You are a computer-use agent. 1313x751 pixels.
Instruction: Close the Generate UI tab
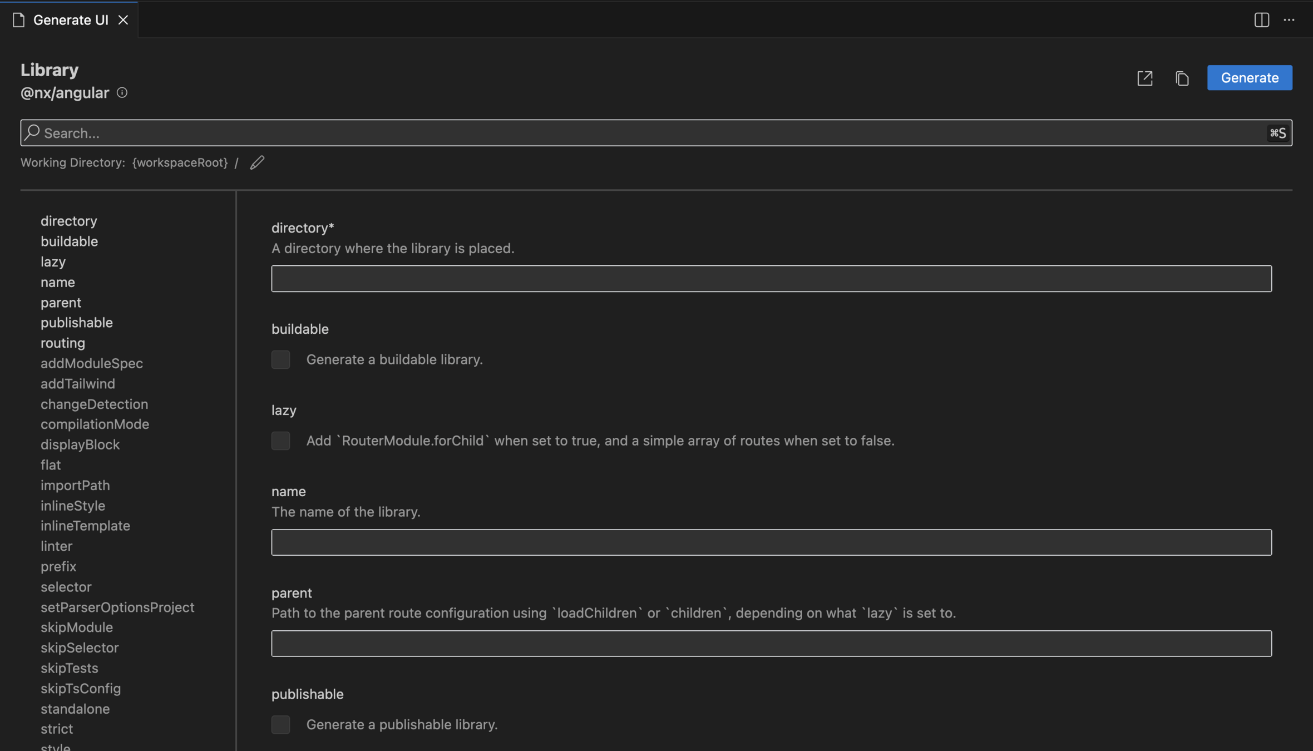tap(124, 20)
